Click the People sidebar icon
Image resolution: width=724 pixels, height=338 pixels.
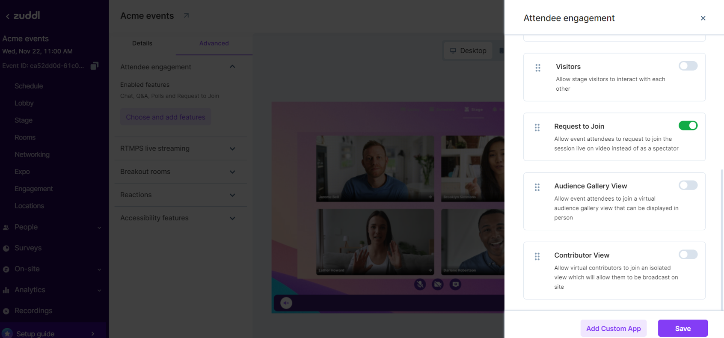tap(6, 228)
